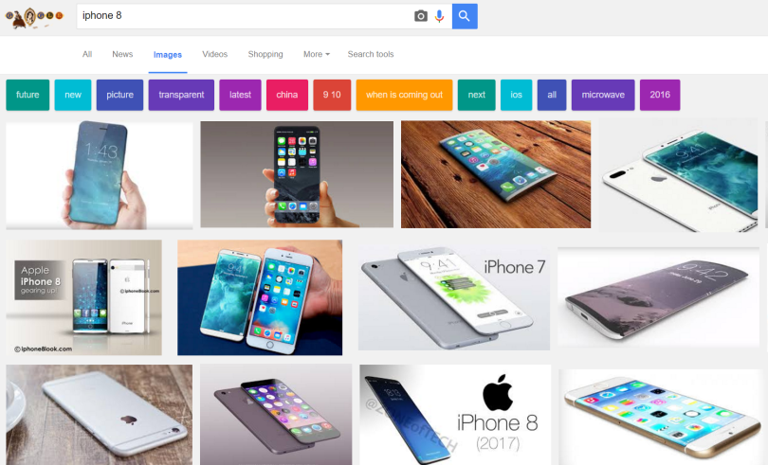Go to the All results tab
This screenshot has height=465, width=768.
(x=87, y=54)
